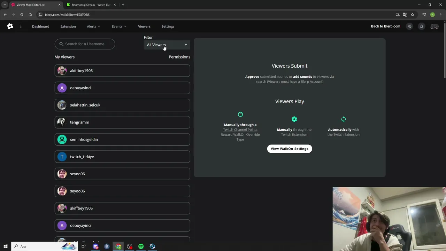Switch to the fatomontaj Stream browser tab
446x251 pixels.
point(91,5)
